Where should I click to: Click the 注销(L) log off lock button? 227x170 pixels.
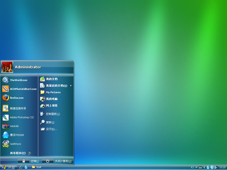click(24, 161)
